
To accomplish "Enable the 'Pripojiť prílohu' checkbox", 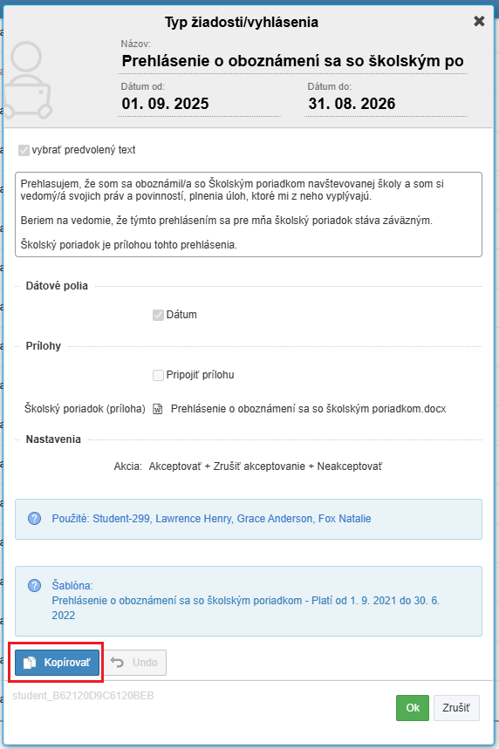I will coord(158,375).
